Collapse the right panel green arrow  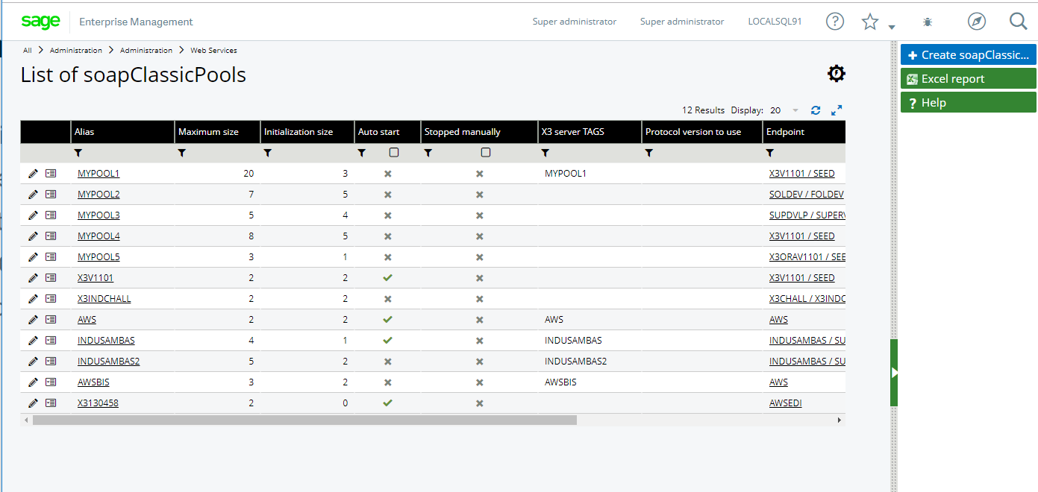894,372
